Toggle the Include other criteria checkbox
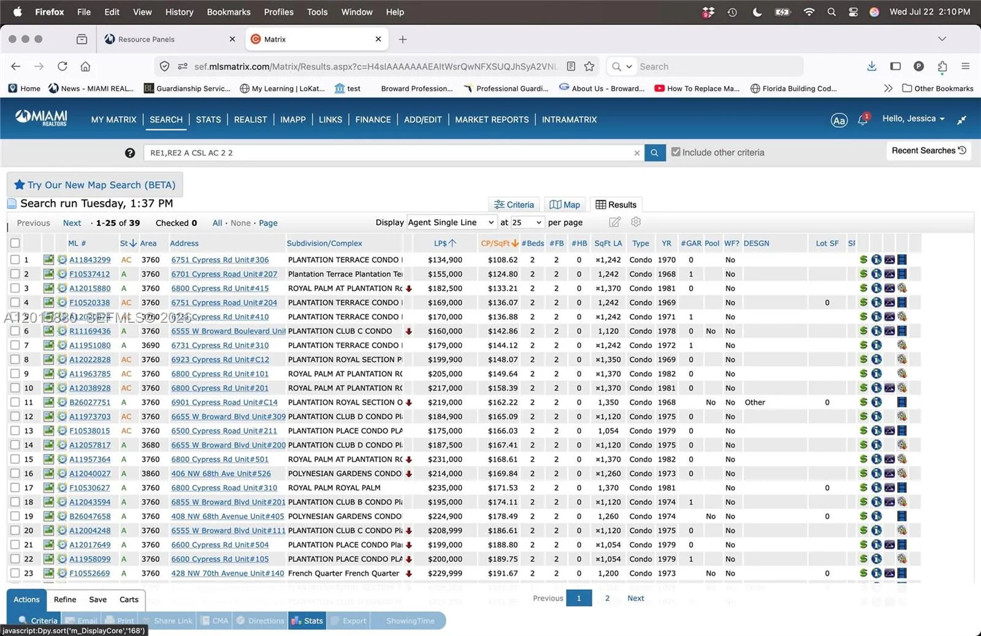981x636 pixels. coord(676,152)
